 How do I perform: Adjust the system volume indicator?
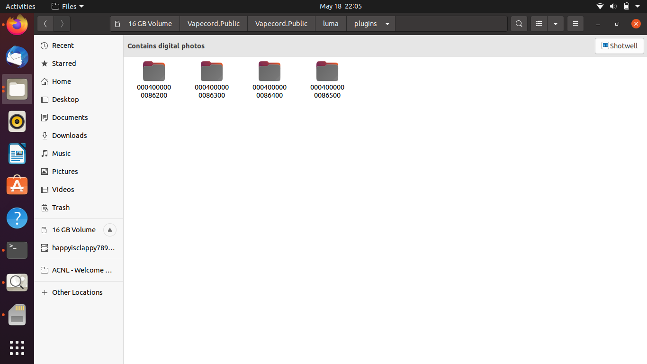click(613, 6)
